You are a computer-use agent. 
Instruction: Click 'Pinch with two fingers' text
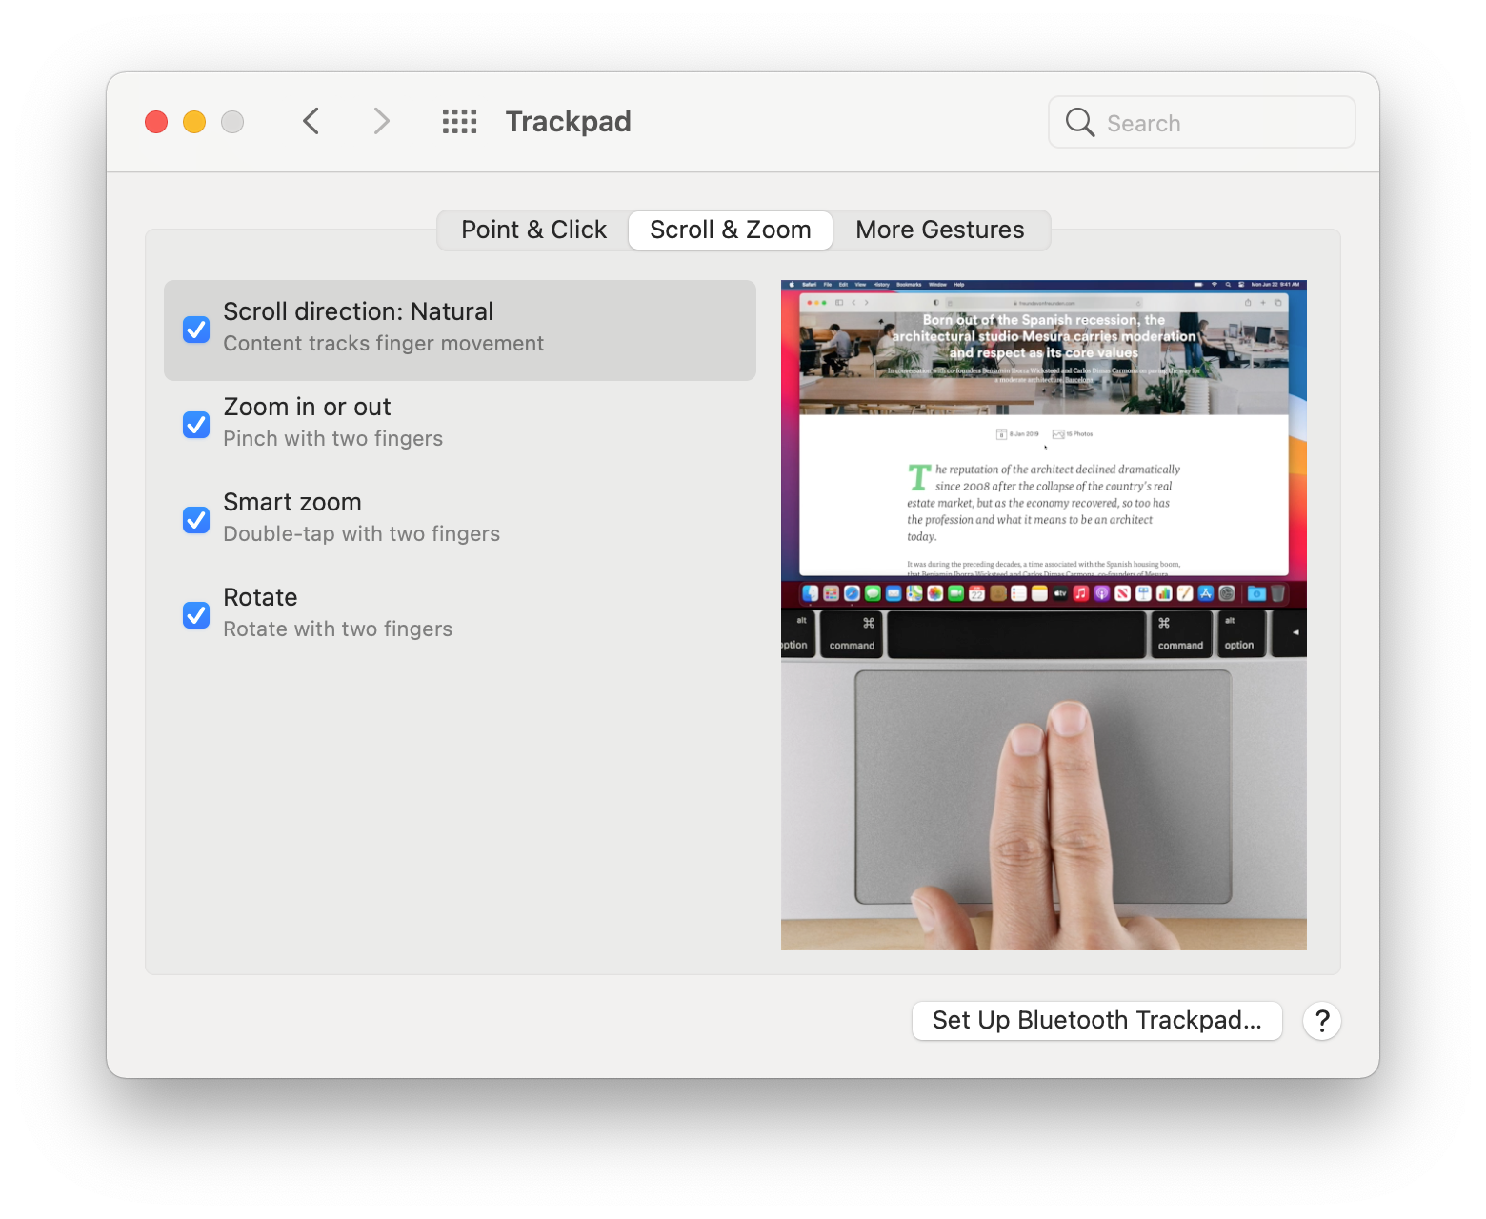[x=333, y=439]
